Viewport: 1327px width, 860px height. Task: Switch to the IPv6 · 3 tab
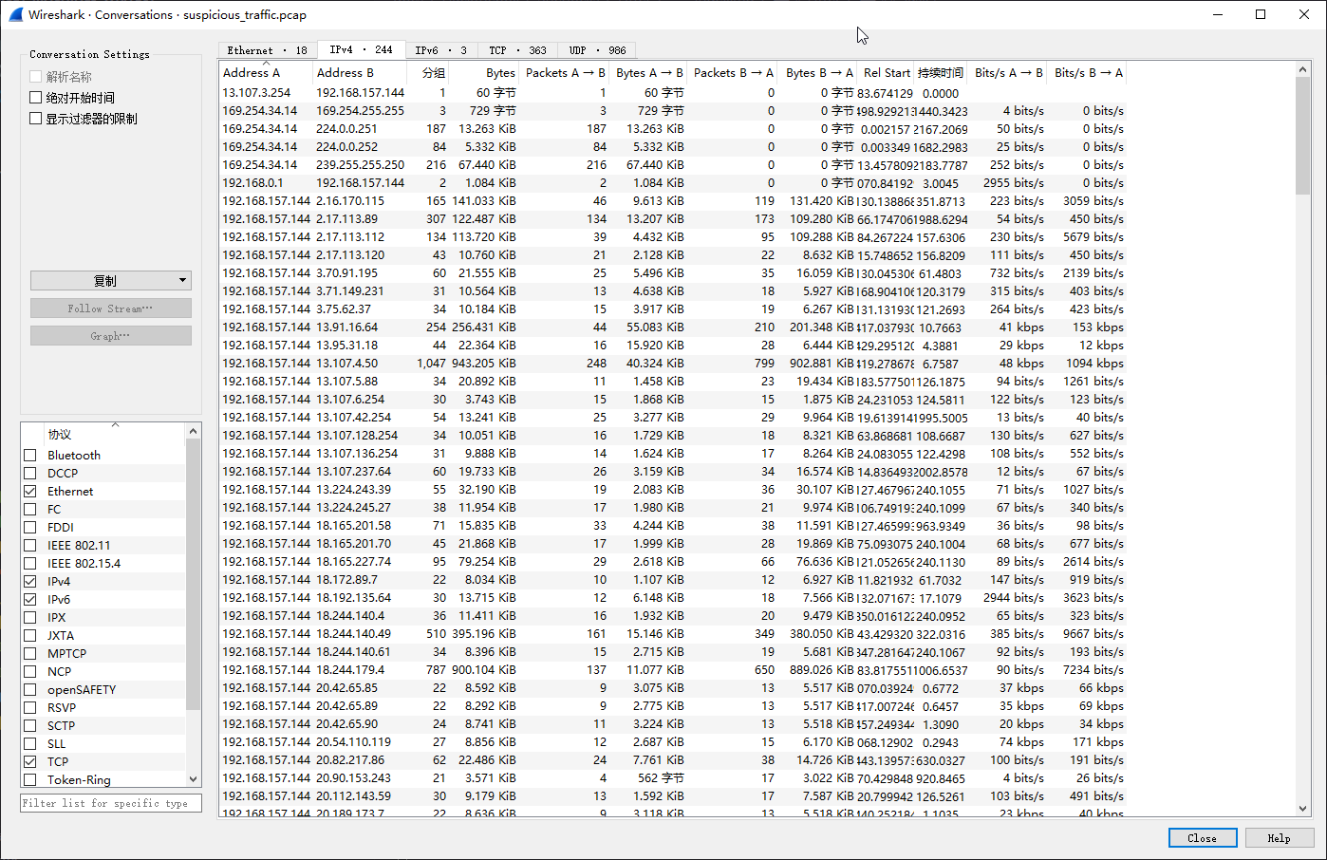pyautogui.click(x=440, y=50)
